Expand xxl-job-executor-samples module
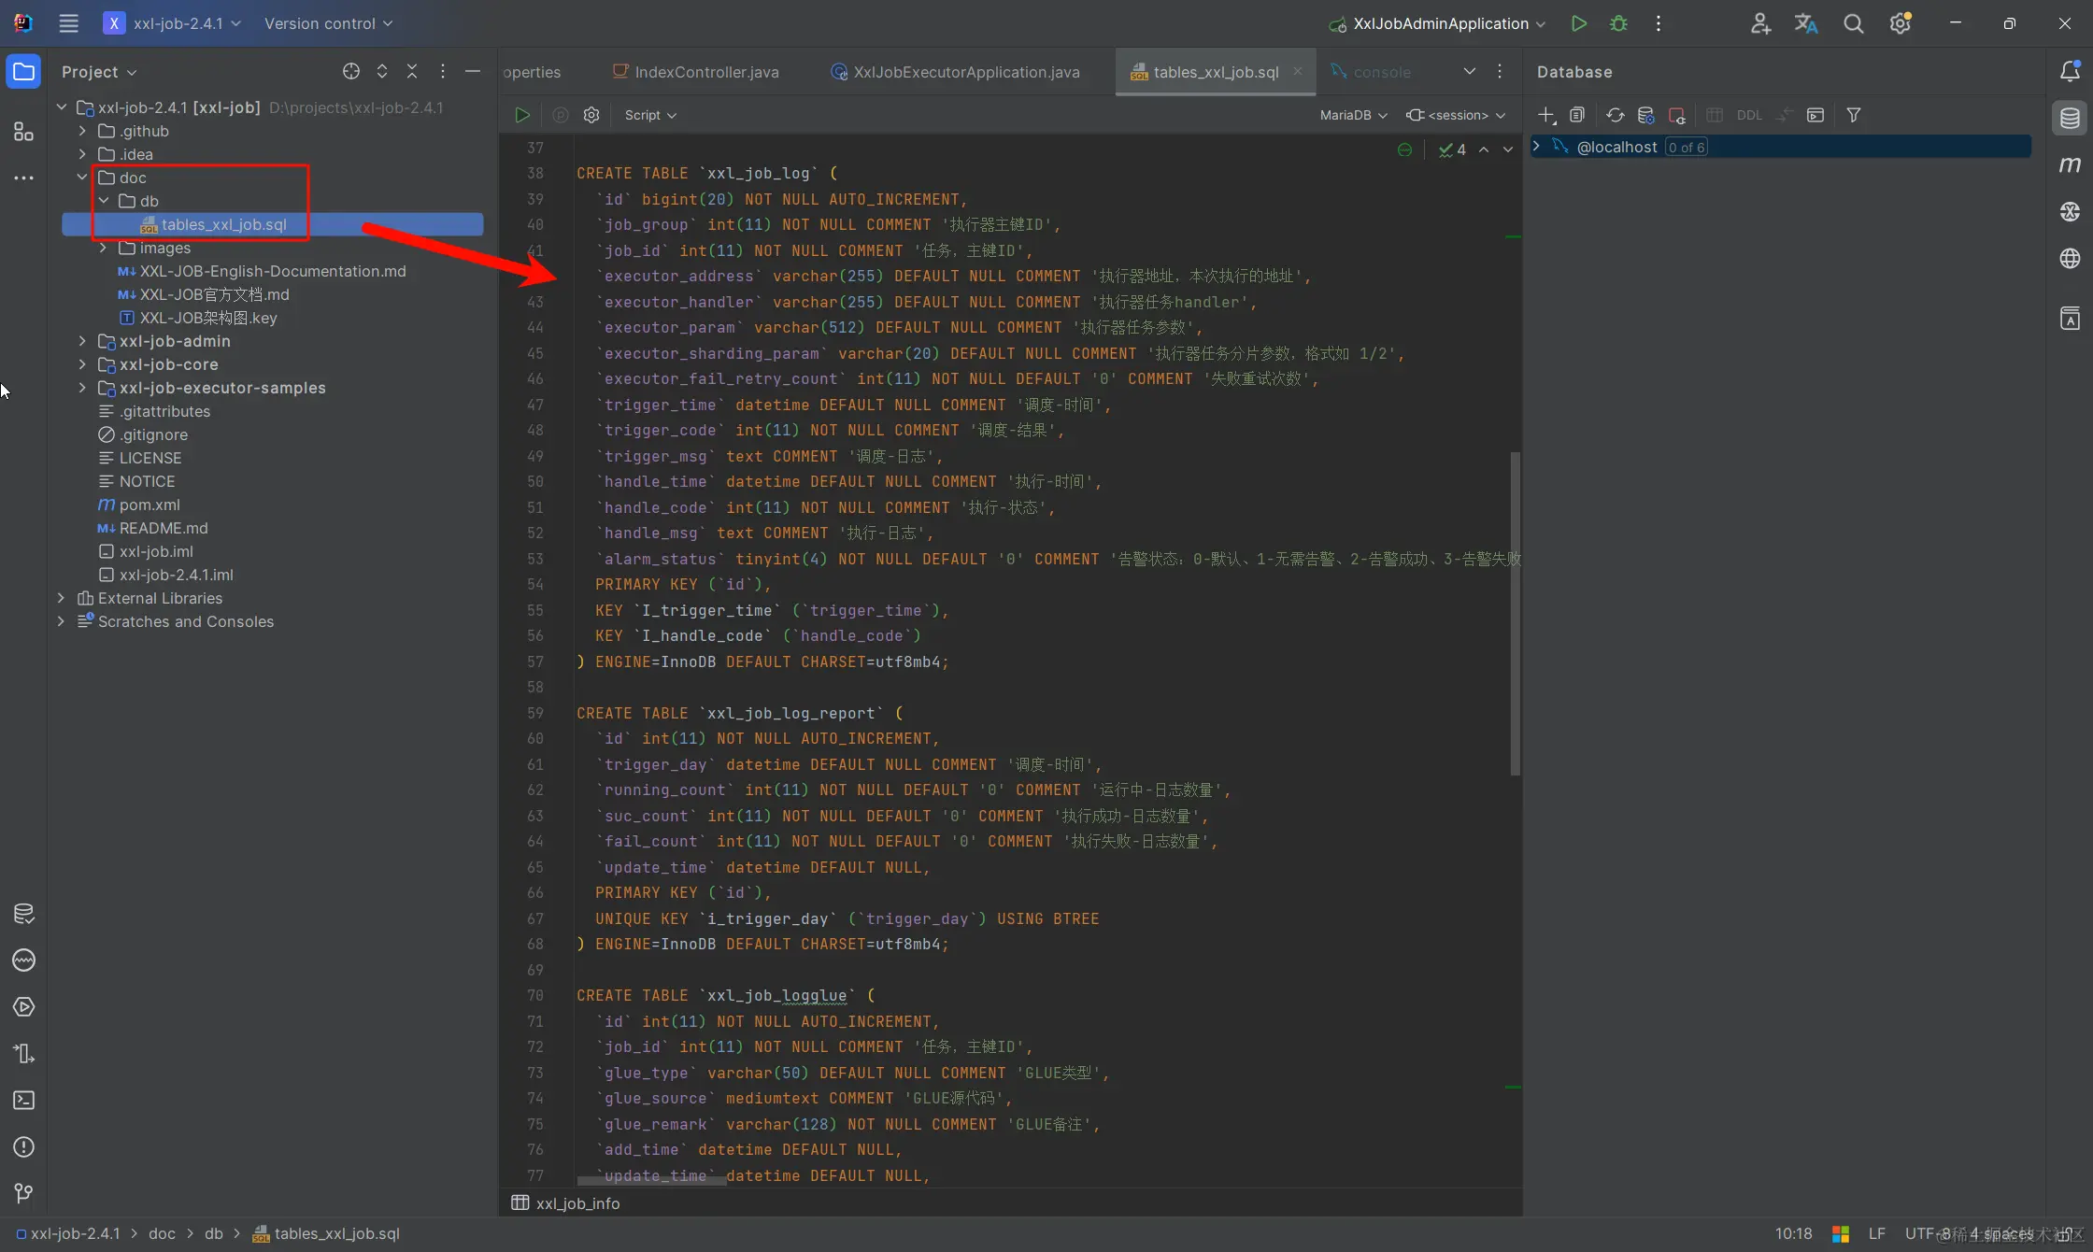This screenshot has width=2093, height=1252. point(82,388)
